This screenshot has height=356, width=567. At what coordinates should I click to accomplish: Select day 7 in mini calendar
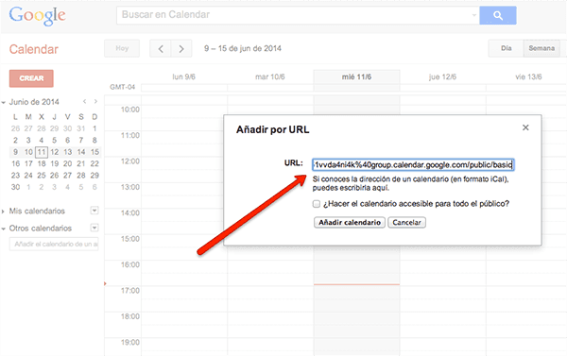click(81, 141)
